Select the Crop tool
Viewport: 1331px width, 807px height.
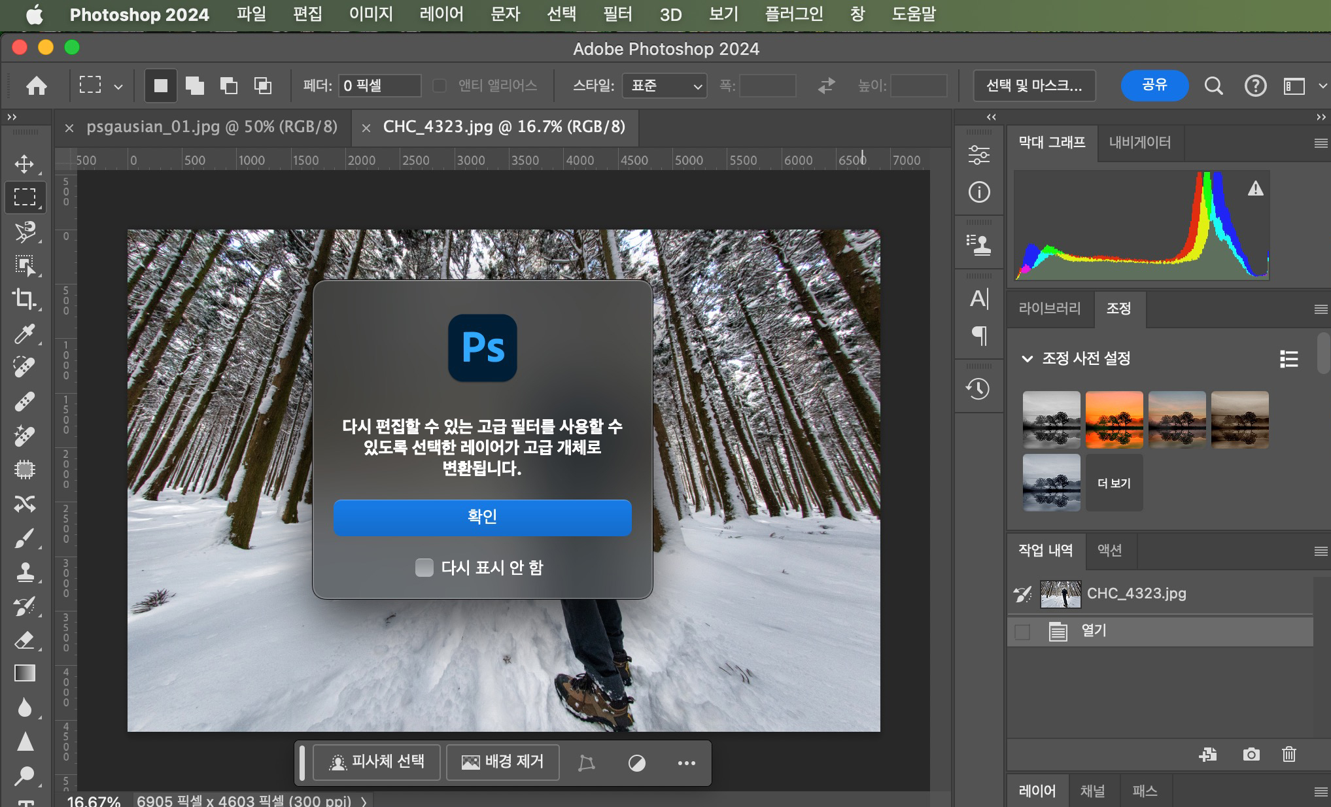tap(25, 299)
